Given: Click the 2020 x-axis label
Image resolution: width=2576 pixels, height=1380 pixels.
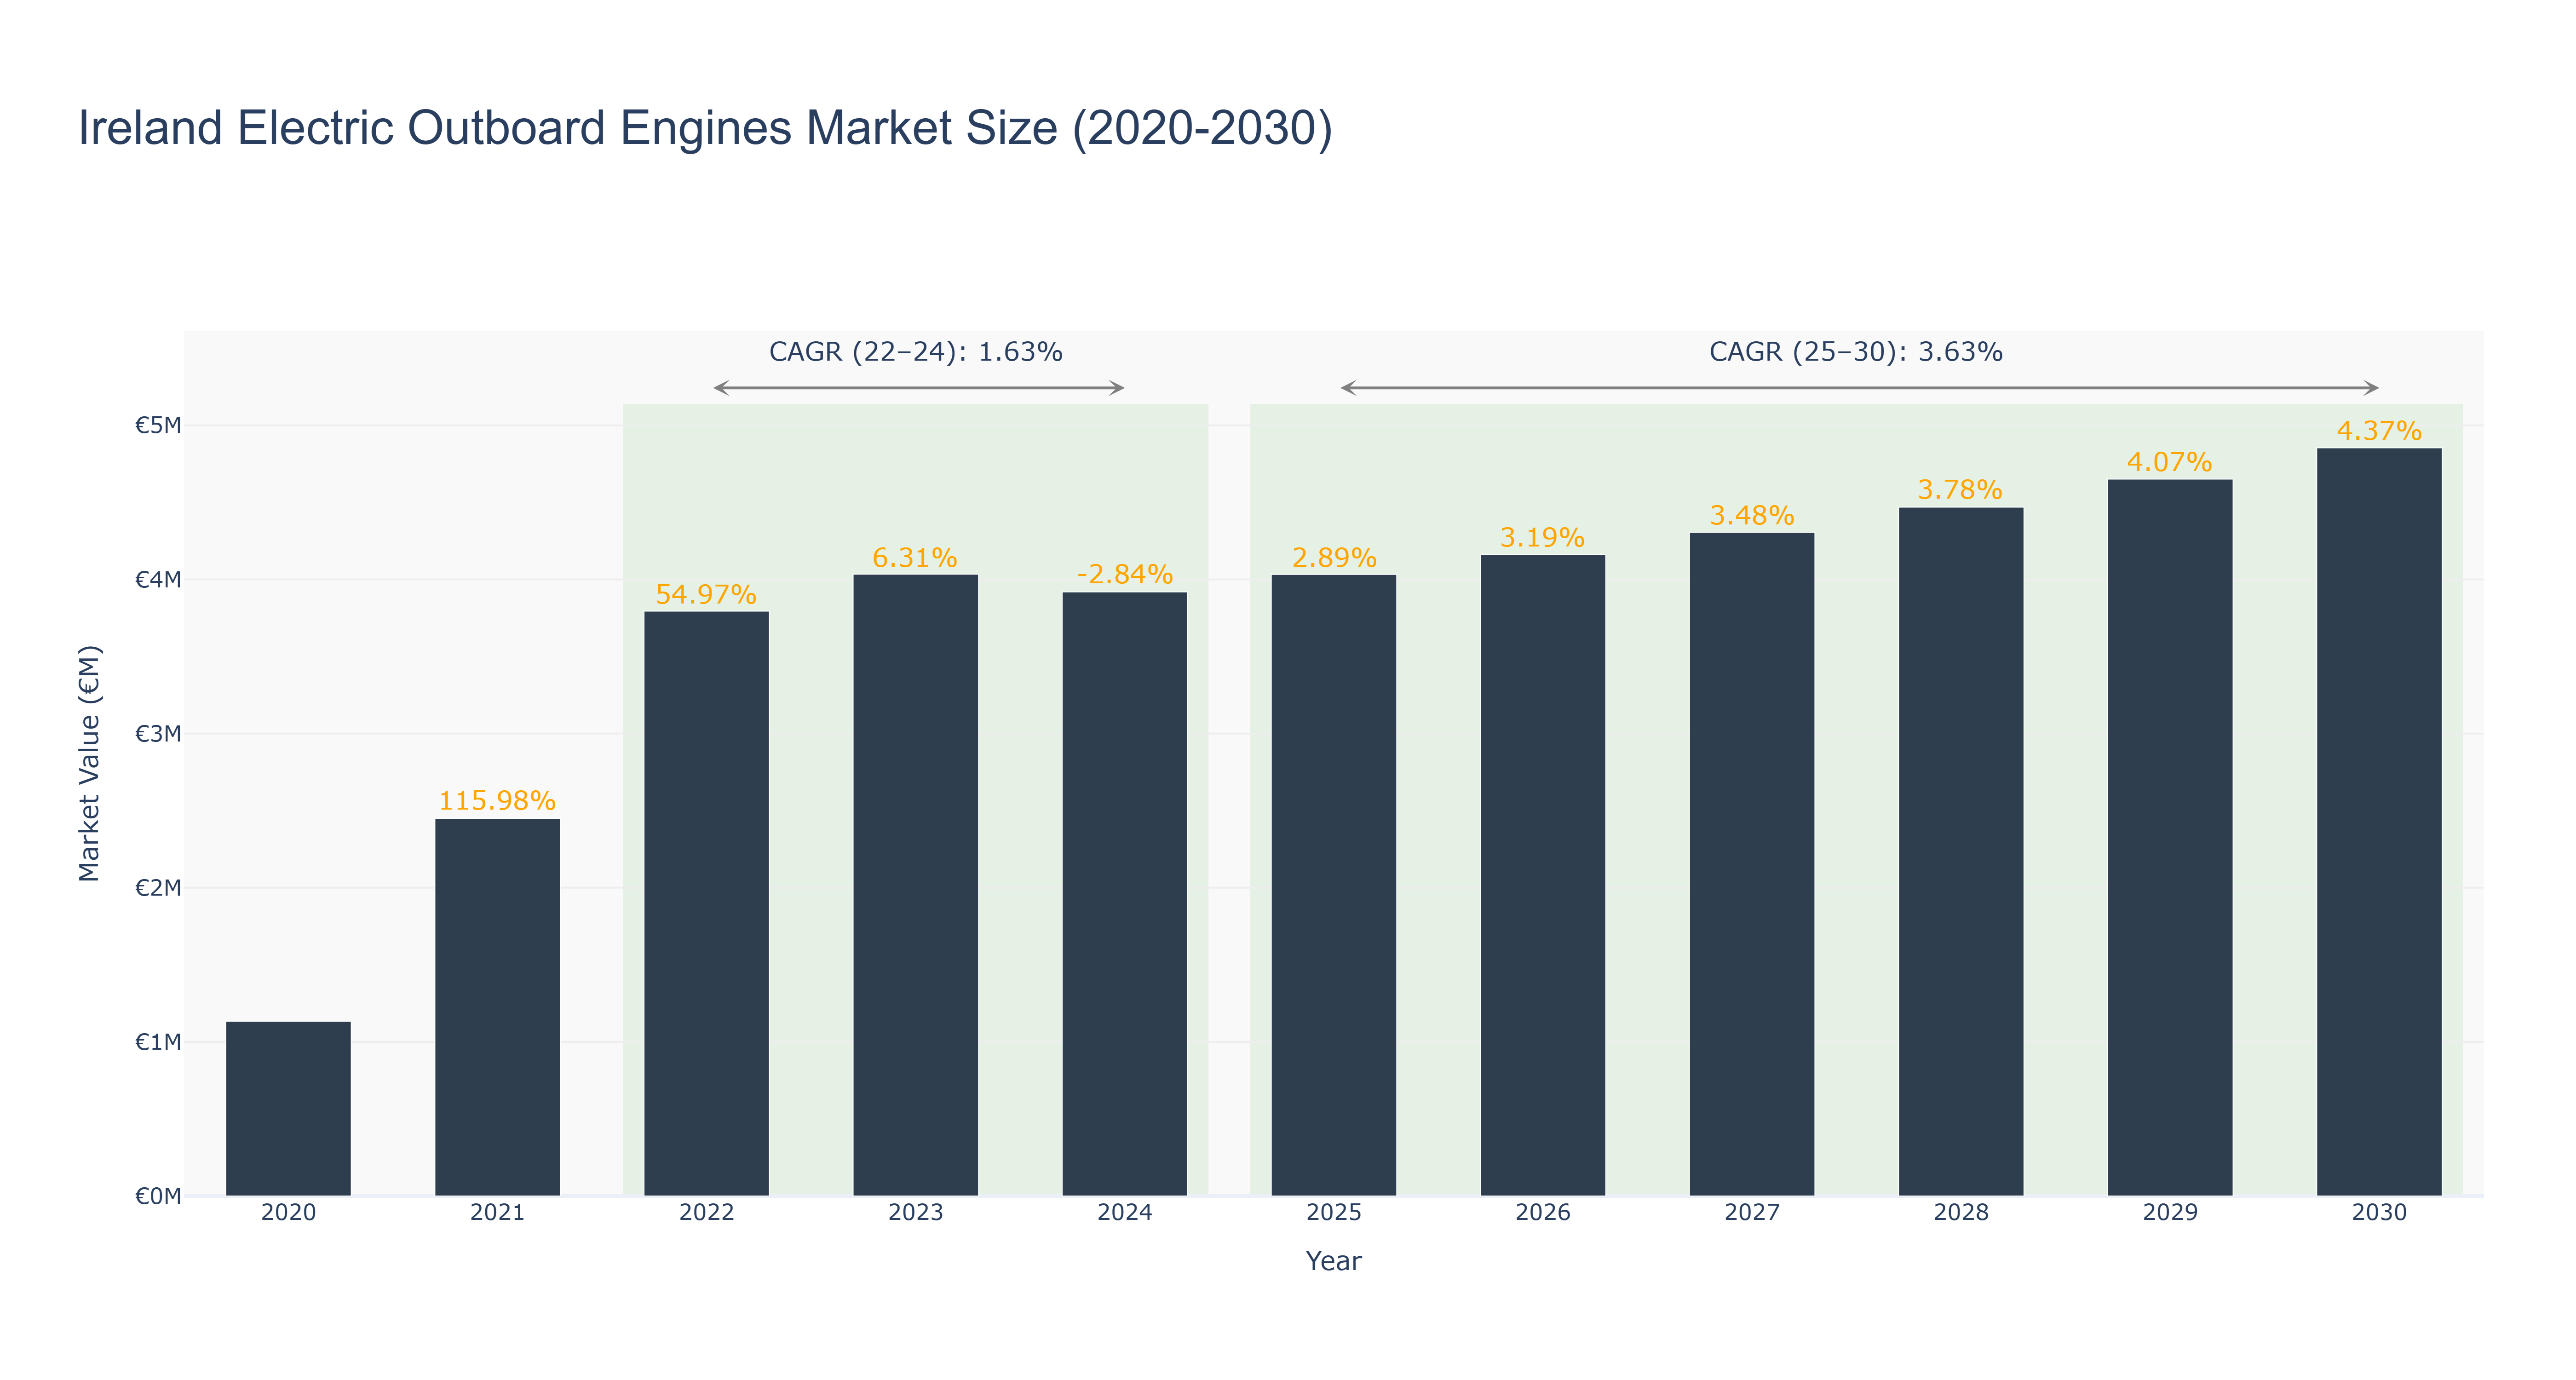Looking at the screenshot, I should click(288, 1212).
